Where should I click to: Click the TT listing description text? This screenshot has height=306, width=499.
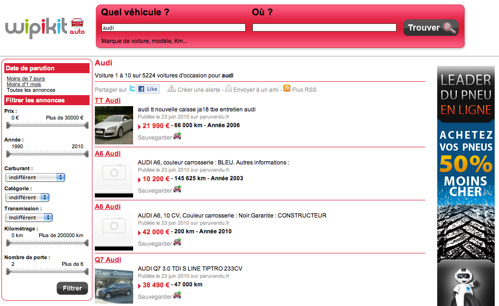click(x=197, y=109)
